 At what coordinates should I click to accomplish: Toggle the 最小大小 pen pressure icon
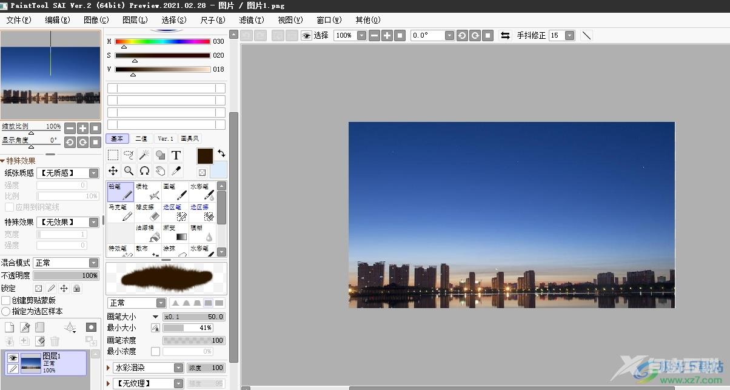156,328
